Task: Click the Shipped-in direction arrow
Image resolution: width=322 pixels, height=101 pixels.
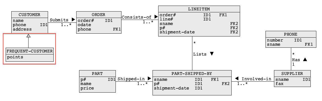Action: (x=149, y=79)
